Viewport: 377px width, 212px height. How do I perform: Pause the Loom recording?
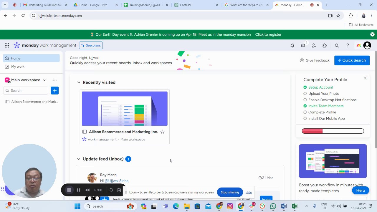tap(79, 190)
